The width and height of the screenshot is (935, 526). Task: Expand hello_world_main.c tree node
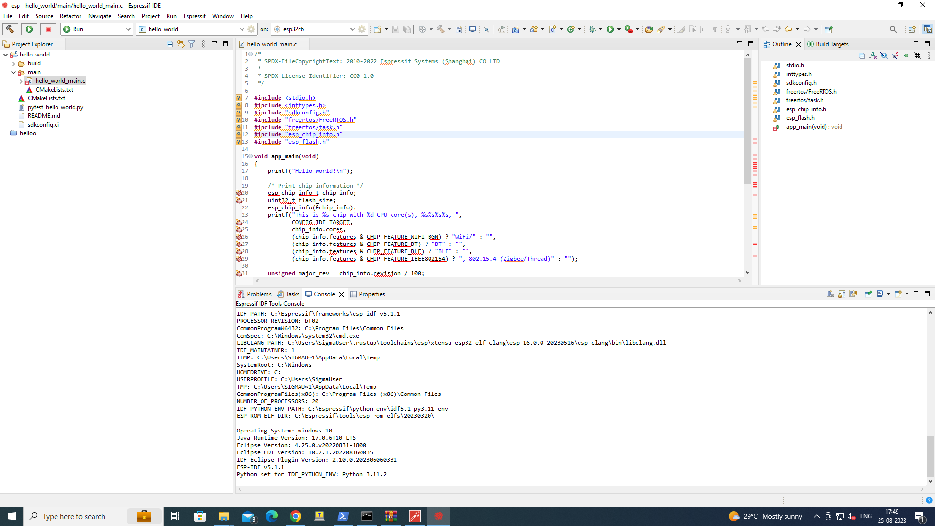[21, 81]
